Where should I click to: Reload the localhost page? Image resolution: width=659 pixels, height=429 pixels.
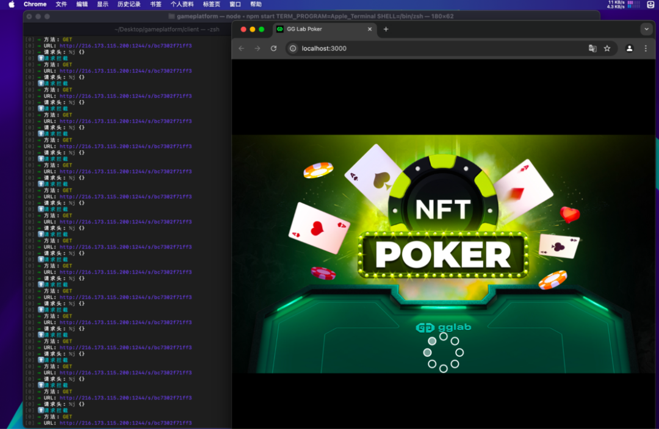pos(273,48)
